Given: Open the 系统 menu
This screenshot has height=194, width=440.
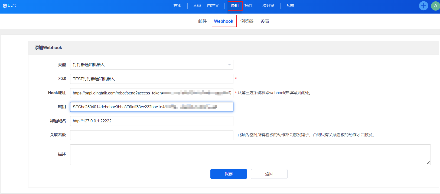Looking at the screenshot, I should tap(290, 6).
